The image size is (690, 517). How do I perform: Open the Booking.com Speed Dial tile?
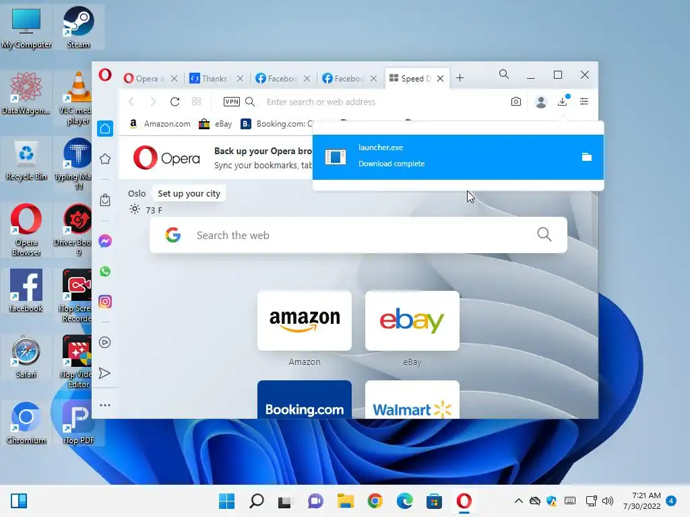click(305, 400)
